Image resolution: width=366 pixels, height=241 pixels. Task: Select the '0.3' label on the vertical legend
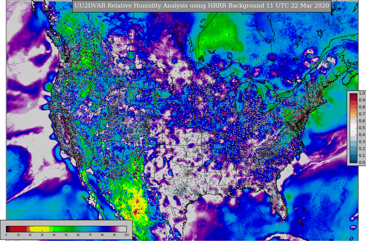pos(362,142)
